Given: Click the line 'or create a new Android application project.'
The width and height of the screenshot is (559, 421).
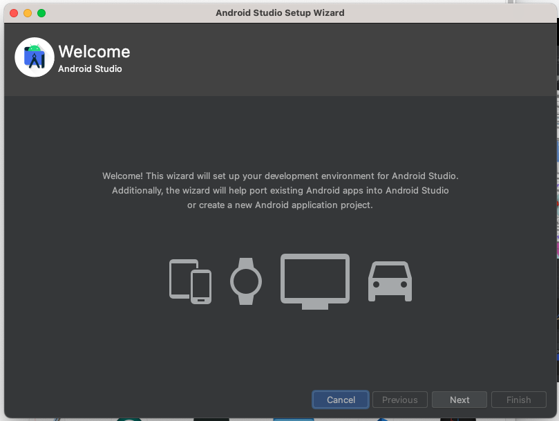Looking at the screenshot, I should click(280, 205).
